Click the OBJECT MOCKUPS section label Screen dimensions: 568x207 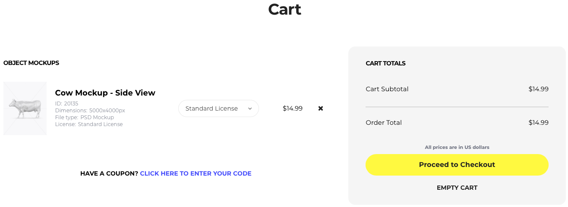click(x=31, y=63)
